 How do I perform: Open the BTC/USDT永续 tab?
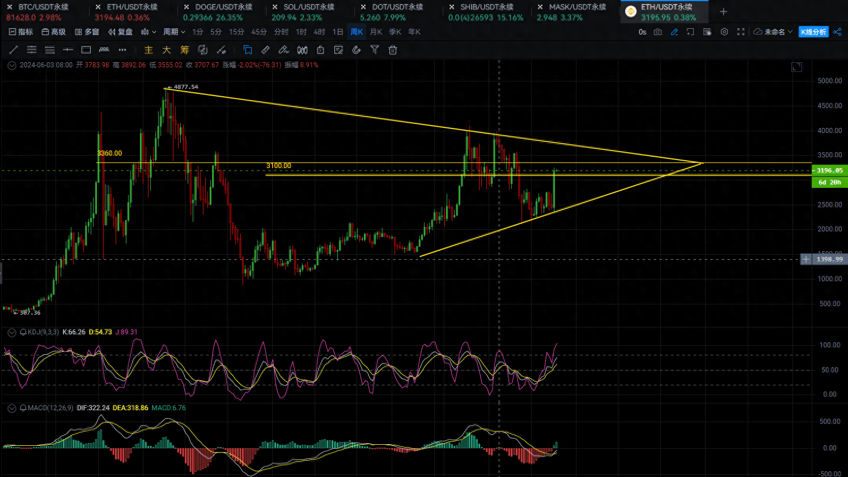(x=44, y=12)
